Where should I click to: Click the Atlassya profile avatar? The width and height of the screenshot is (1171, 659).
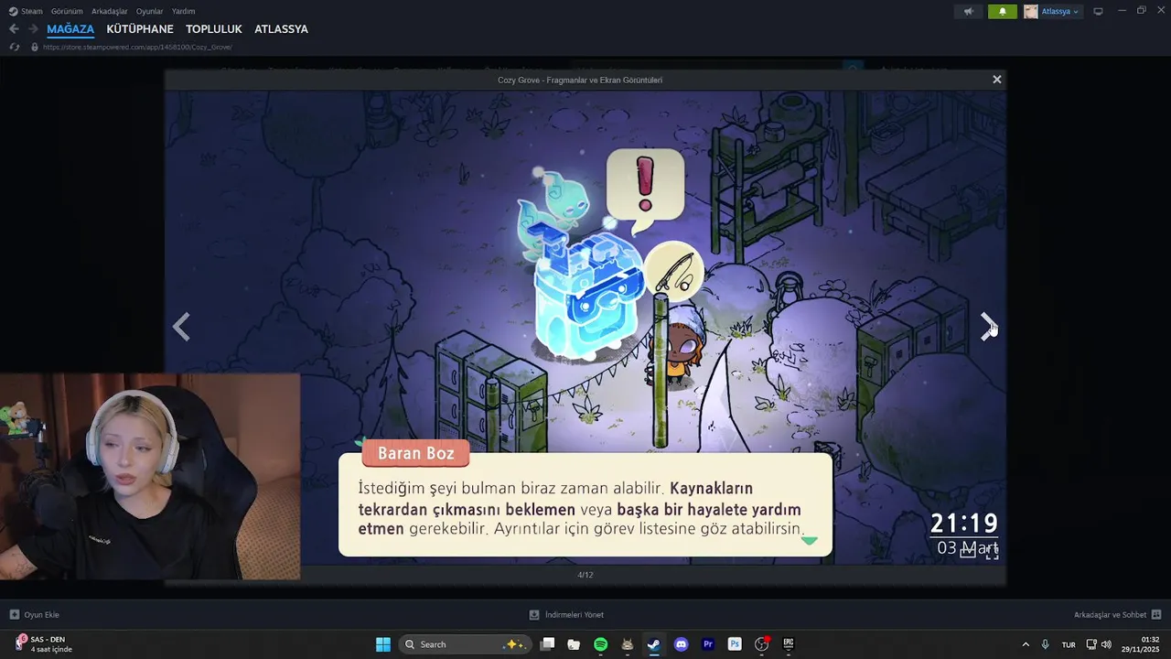click(1031, 11)
